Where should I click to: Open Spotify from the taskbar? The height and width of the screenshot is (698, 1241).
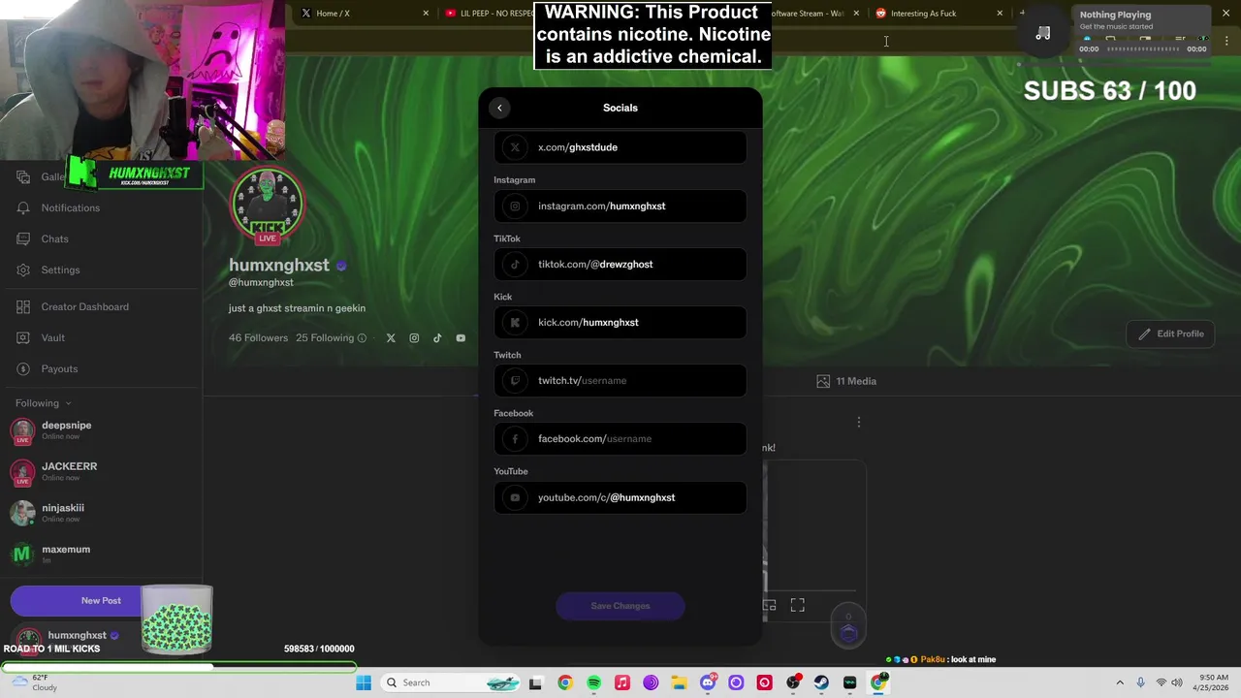coord(593,682)
